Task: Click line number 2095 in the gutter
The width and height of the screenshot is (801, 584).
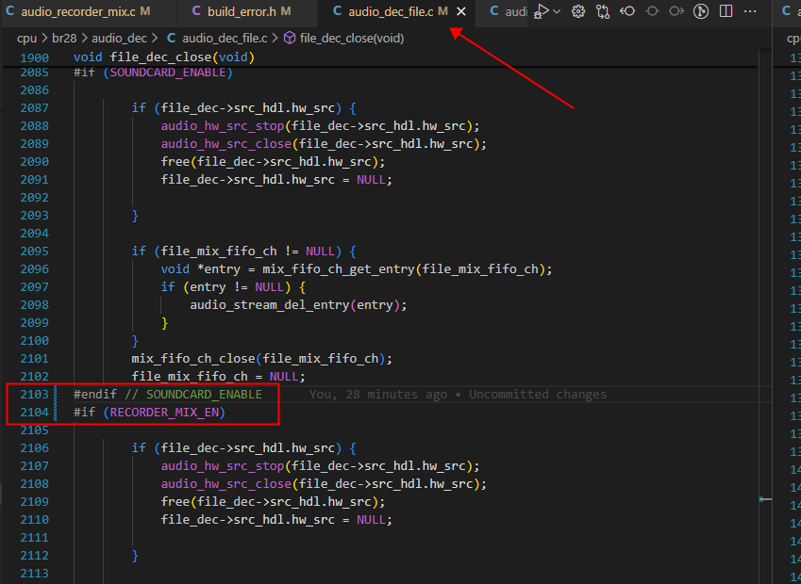Action: [35, 251]
